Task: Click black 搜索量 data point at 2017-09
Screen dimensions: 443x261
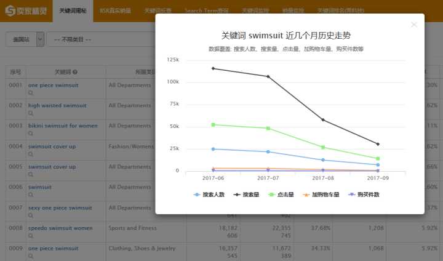Action: point(378,144)
